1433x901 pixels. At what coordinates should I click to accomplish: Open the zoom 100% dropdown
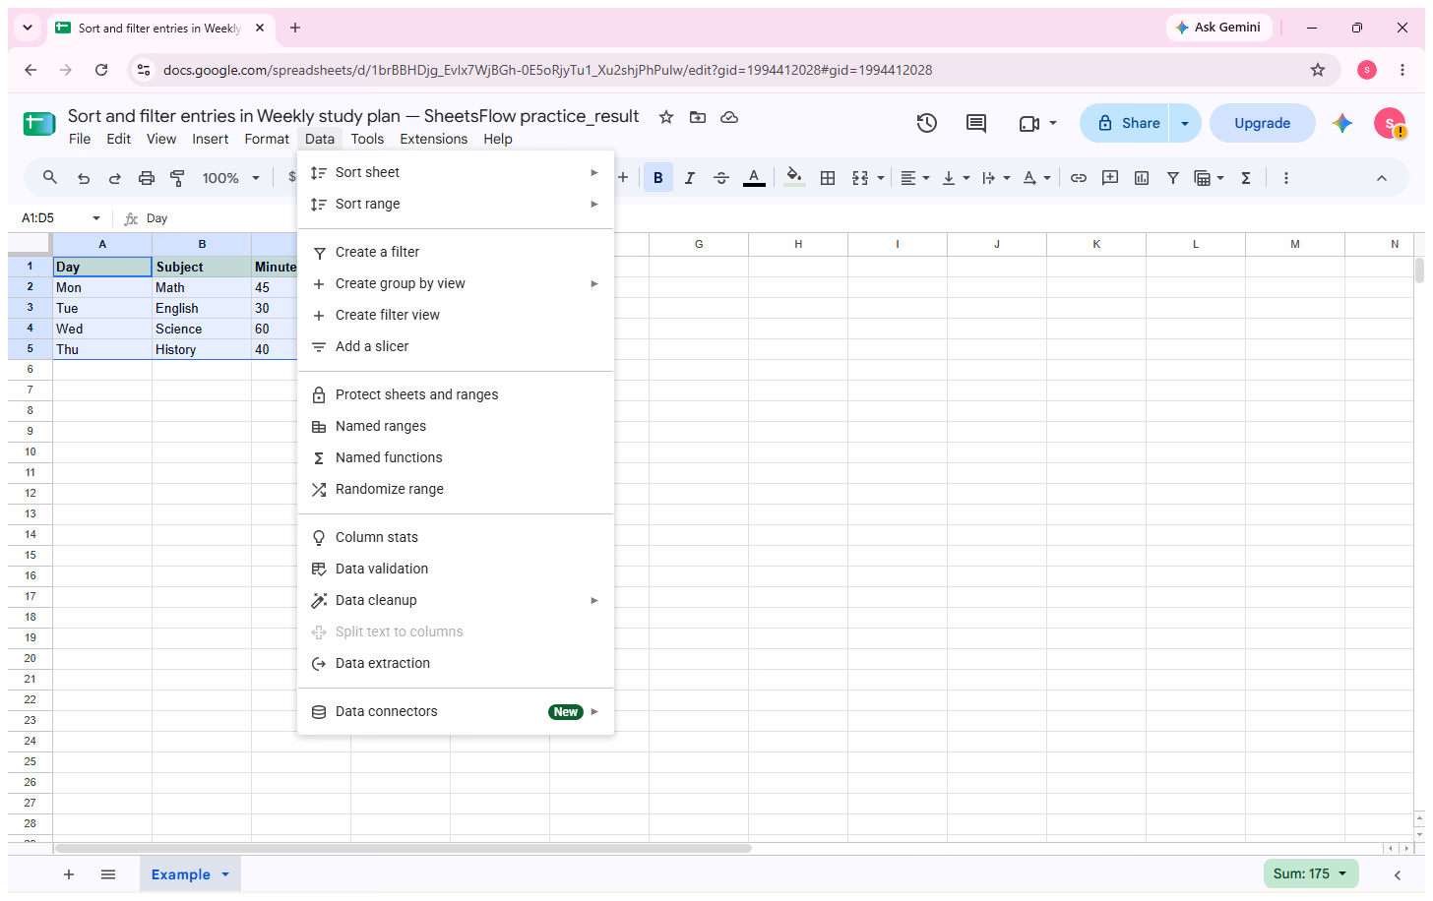click(231, 178)
